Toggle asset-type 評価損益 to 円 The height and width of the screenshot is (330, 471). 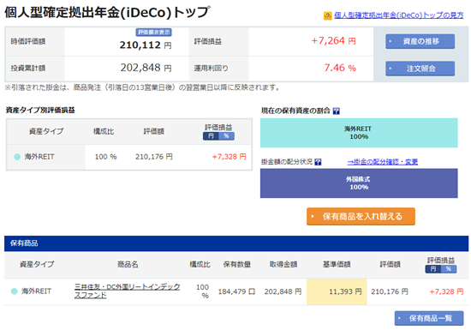[x=211, y=136]
